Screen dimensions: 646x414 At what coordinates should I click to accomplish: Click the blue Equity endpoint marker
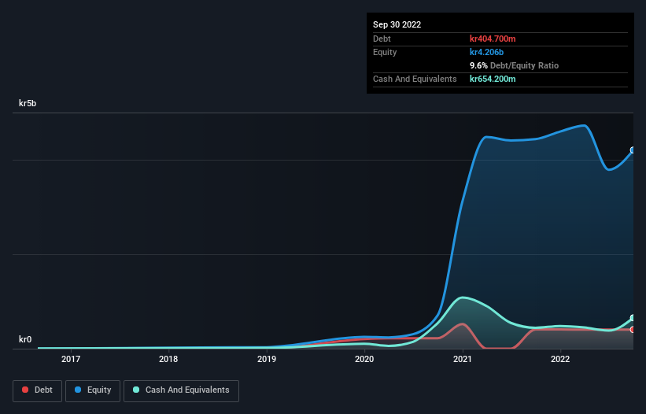(633, 150)
